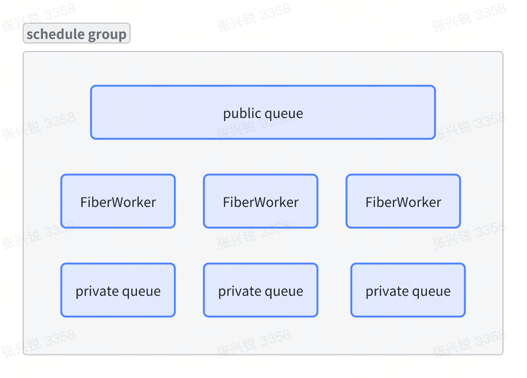Viewport: 527px width, 378px height.
Task: Click the "FiberWorker" text in leftmost node
Action: coord(118,202)
